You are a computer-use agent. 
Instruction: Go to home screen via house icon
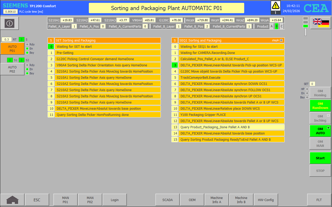click(x=12, y=200)
